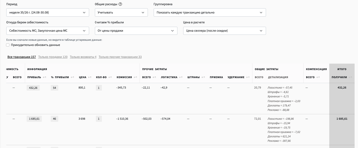Sort by КОЛ-ВО column arrows
The image size is (358, 148).
(110, 77)
